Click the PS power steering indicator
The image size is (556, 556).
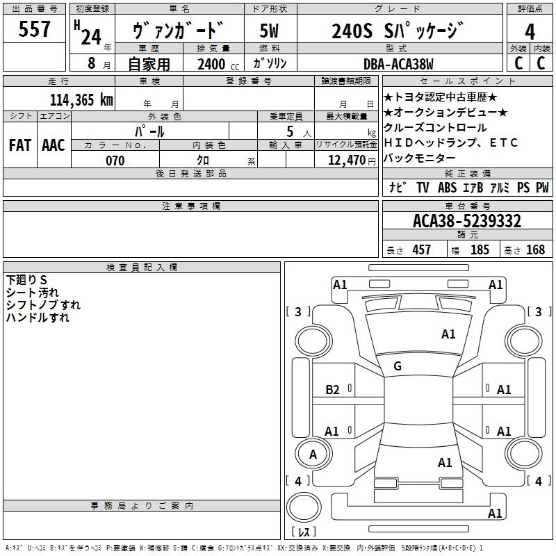(523, 188)
